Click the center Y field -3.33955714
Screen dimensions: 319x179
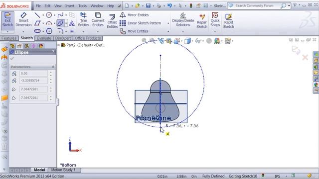pyautogui.click(x=33, y=81)
